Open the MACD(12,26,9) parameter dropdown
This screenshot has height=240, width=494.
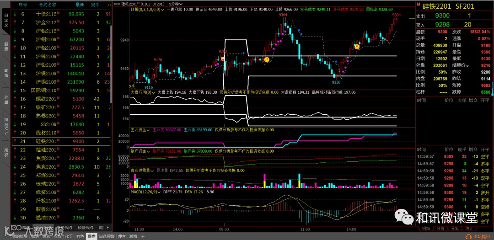[145, 192]
